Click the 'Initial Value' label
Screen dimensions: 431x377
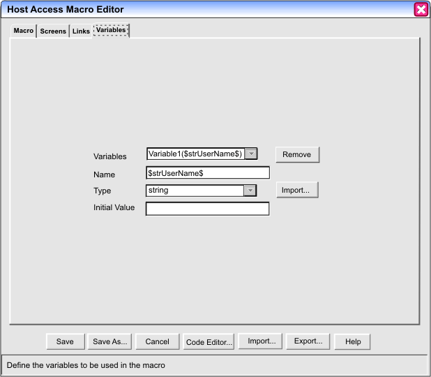tap(114, 207)
